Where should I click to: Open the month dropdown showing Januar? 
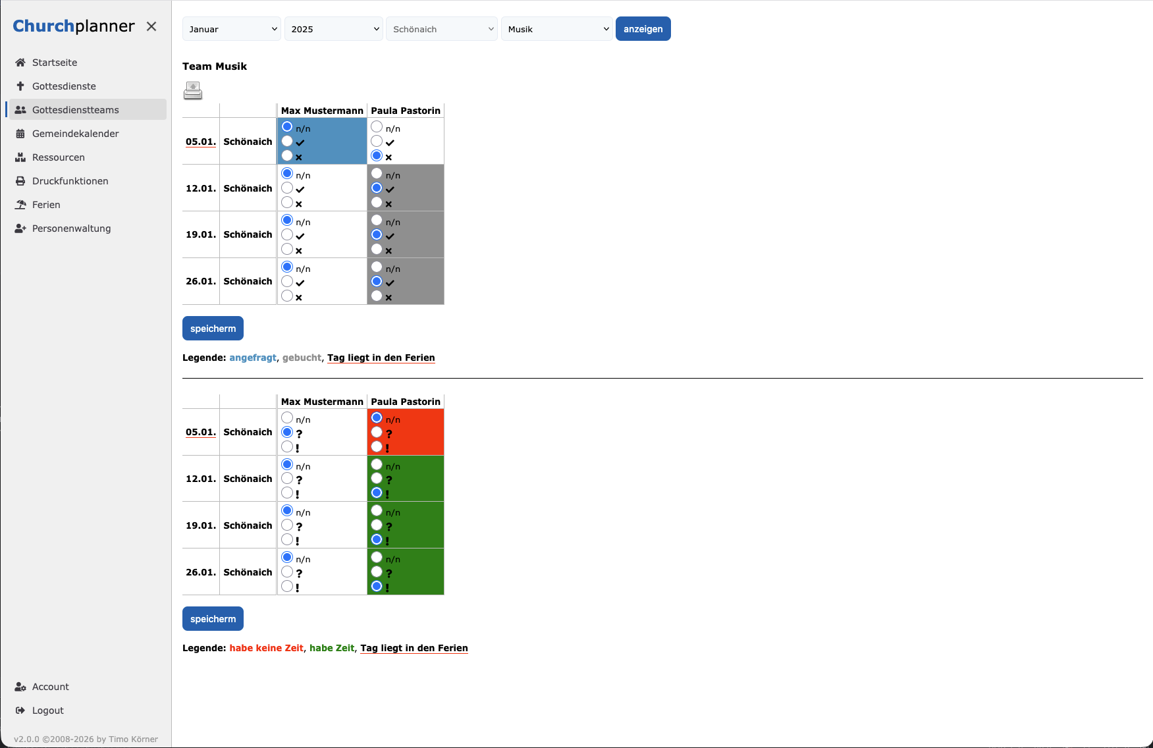point(232,29)
